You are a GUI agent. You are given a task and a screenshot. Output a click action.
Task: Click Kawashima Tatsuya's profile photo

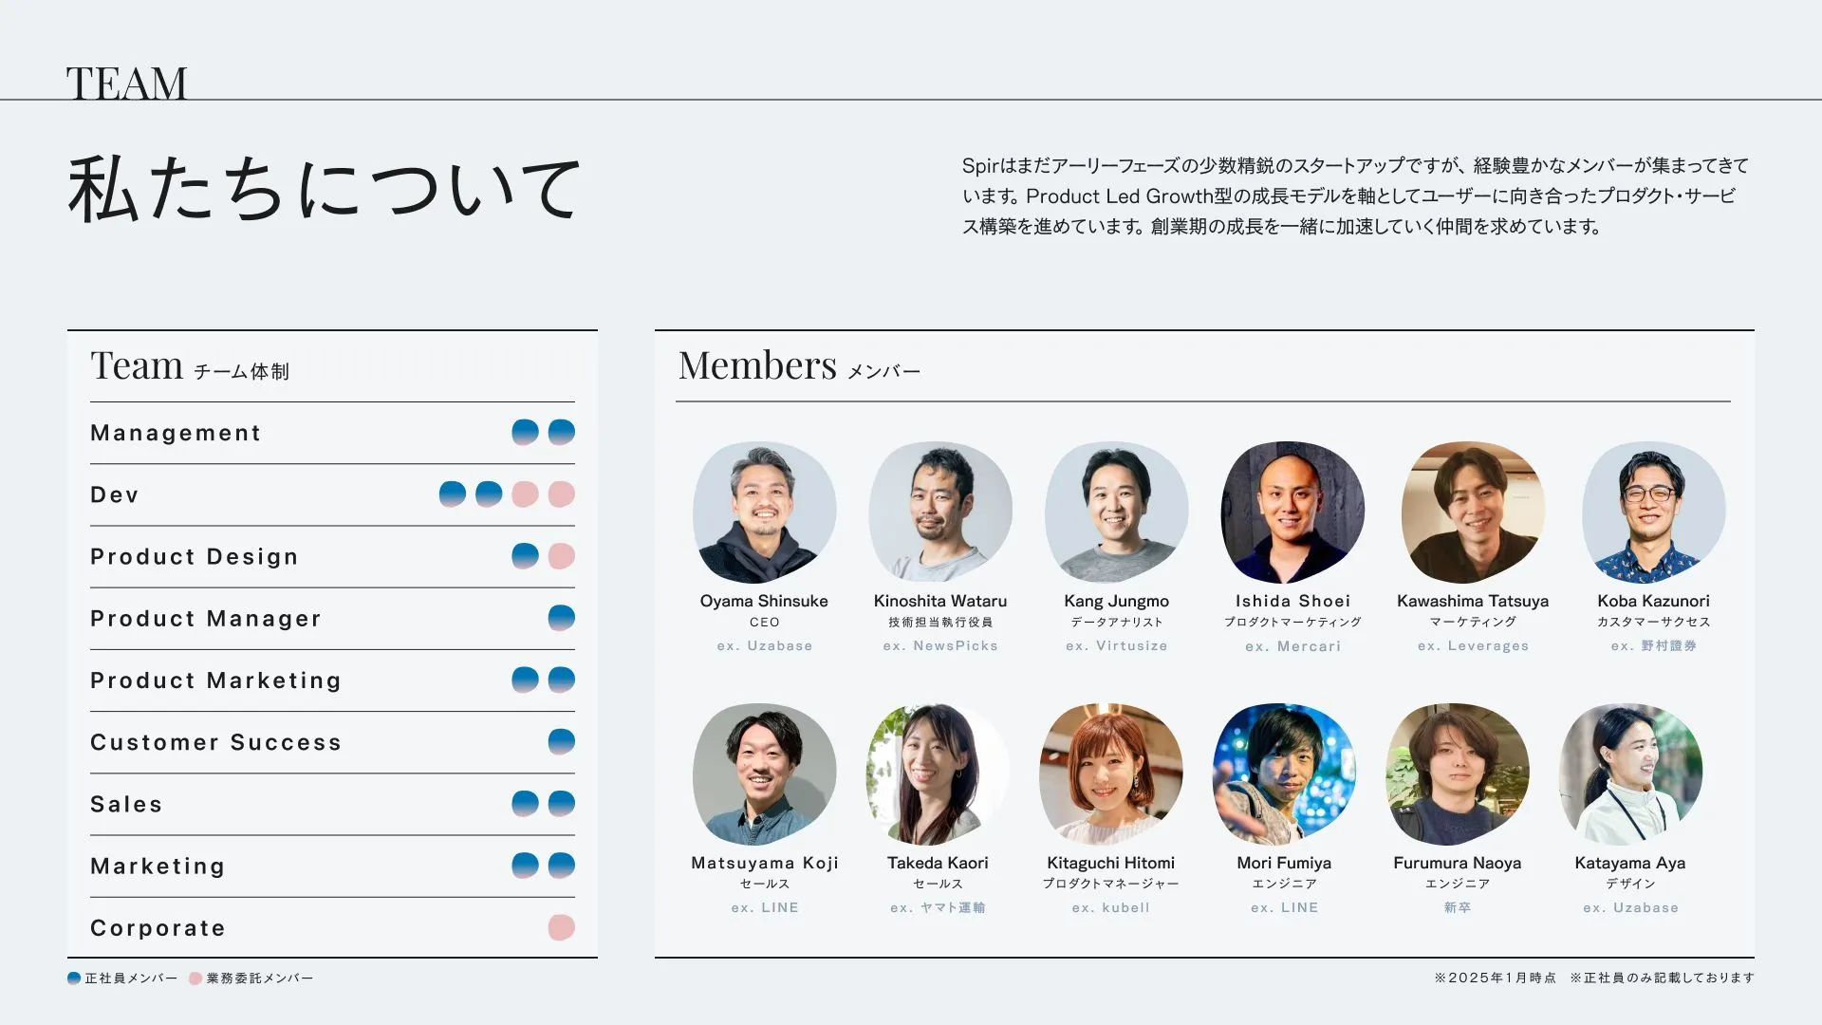click(x=1473, y=512)
